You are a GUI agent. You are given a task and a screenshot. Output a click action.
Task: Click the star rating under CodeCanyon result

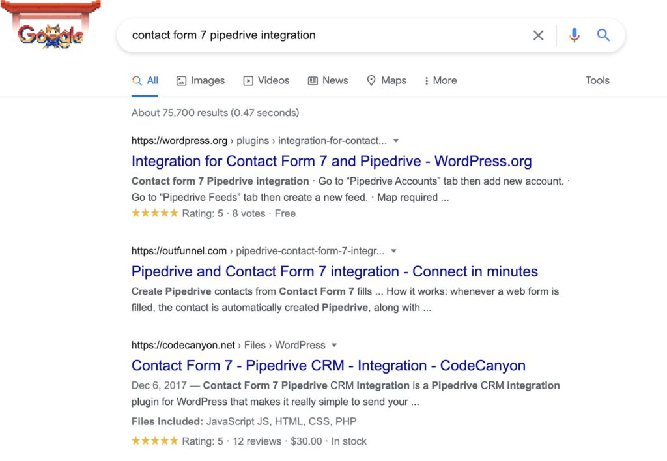155,441
